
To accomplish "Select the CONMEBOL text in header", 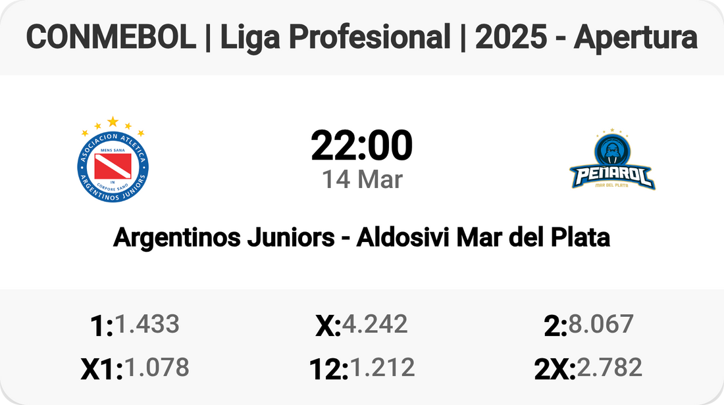I will 110,38.
